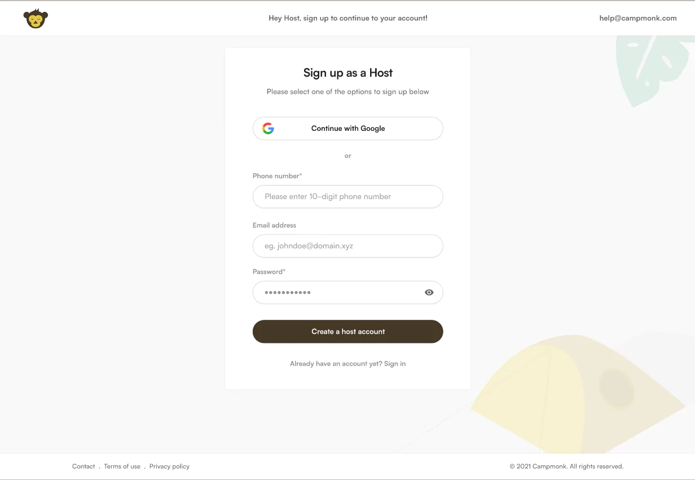Click the 2021 Campmonk copyright text
The width and height of the screenshot is (695, 480).
point(566,466)
